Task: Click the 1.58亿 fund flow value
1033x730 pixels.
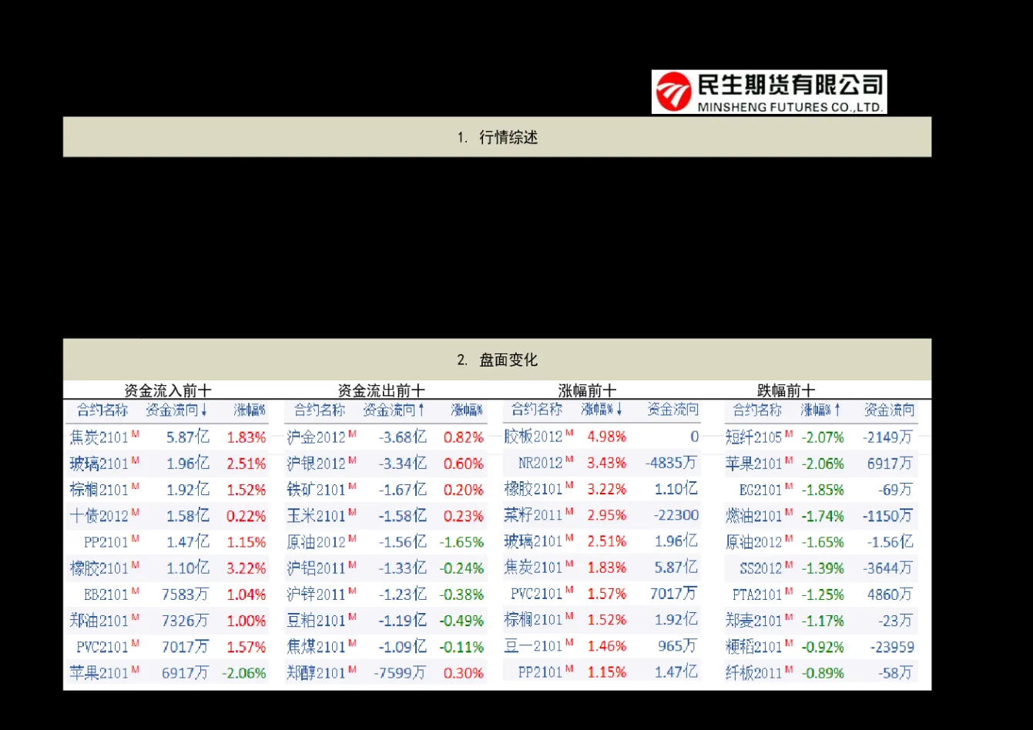Action: pyautogui.click(x=188, y=516)
